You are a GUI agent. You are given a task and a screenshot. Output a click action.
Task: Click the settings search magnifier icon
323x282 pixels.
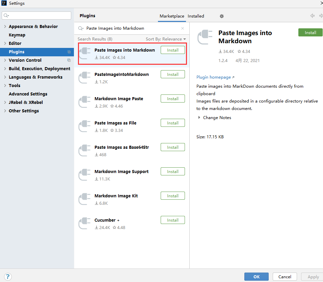point(6,16)
